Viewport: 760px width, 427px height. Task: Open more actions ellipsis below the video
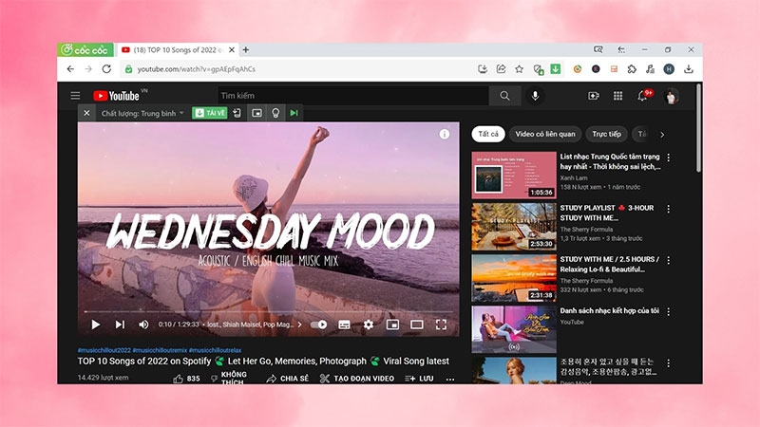[x=450, y=379]
